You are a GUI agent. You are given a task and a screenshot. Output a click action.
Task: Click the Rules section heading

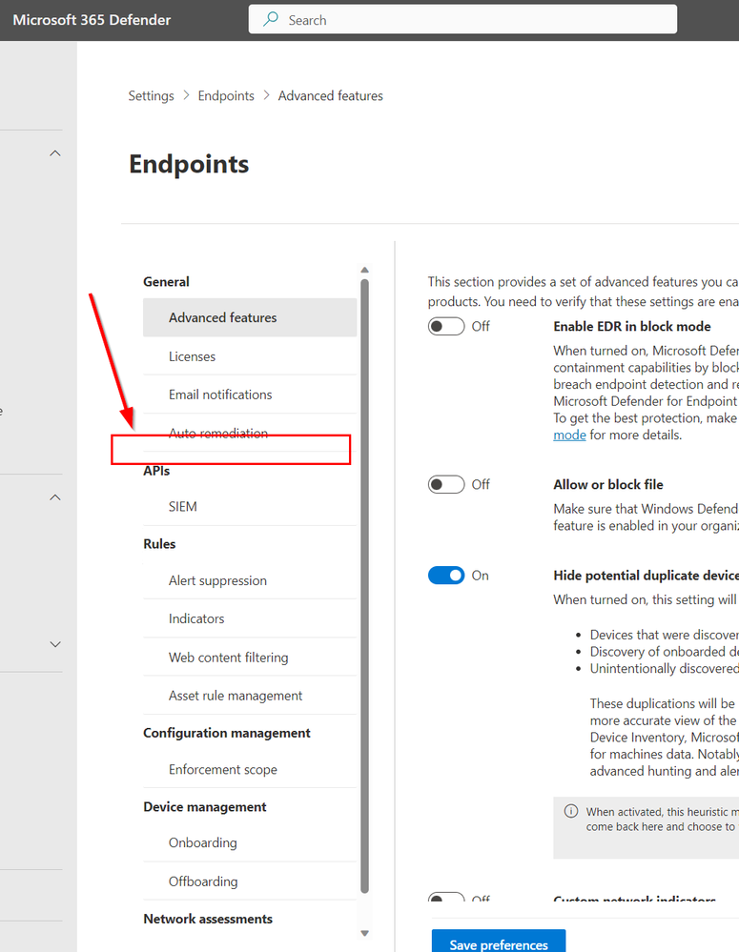[159, 544]
